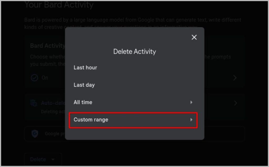The height and width of the screenshot is (167, 269).
Task: Click the arrow beside All time
Action: point(191,102)
